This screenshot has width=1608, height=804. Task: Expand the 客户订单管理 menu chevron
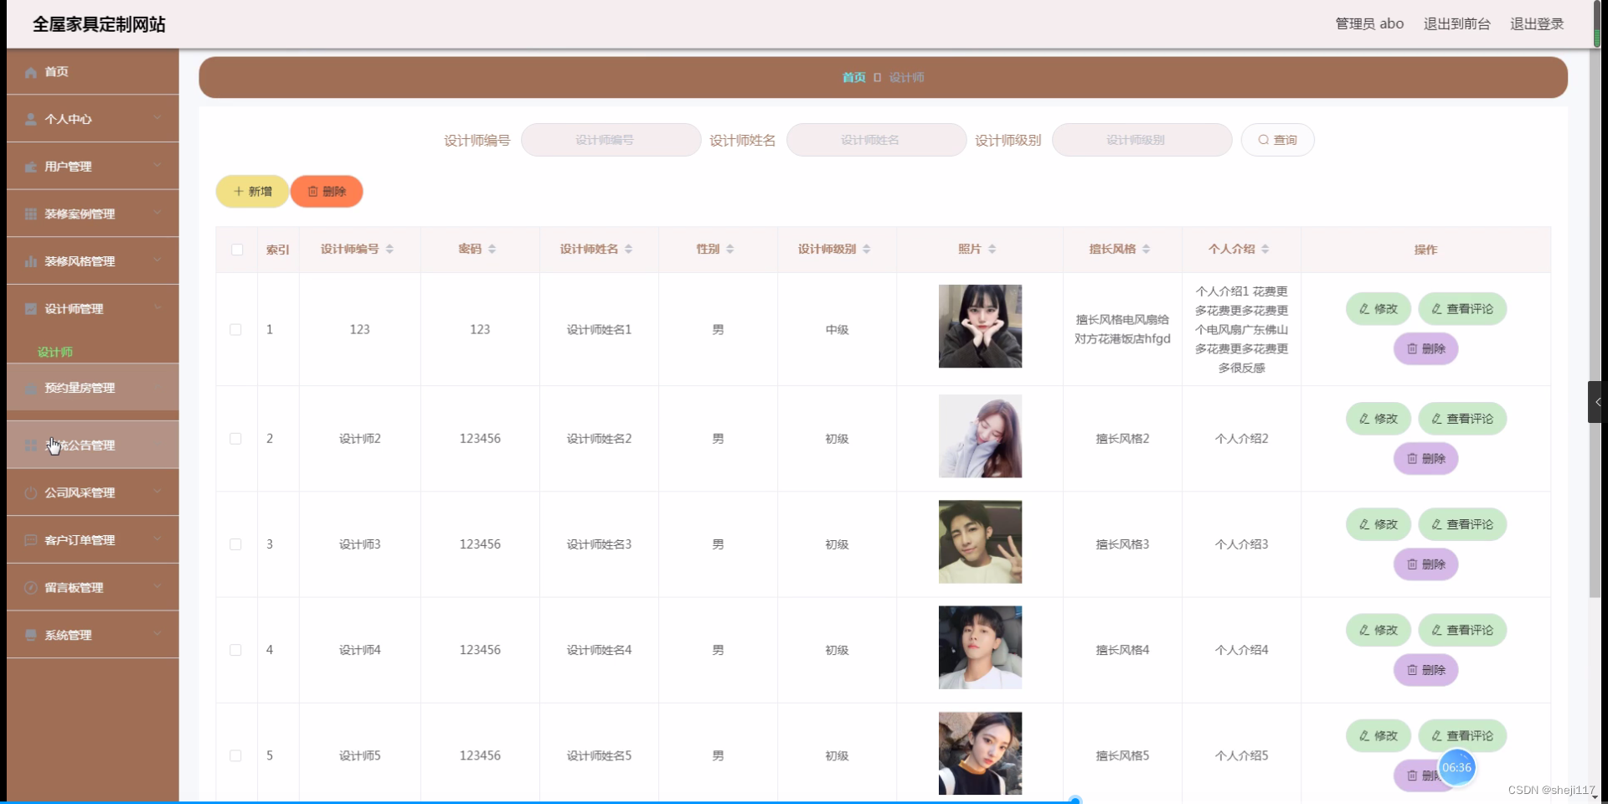(157, 539)
